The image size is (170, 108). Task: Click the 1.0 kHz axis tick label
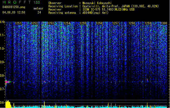2,49
